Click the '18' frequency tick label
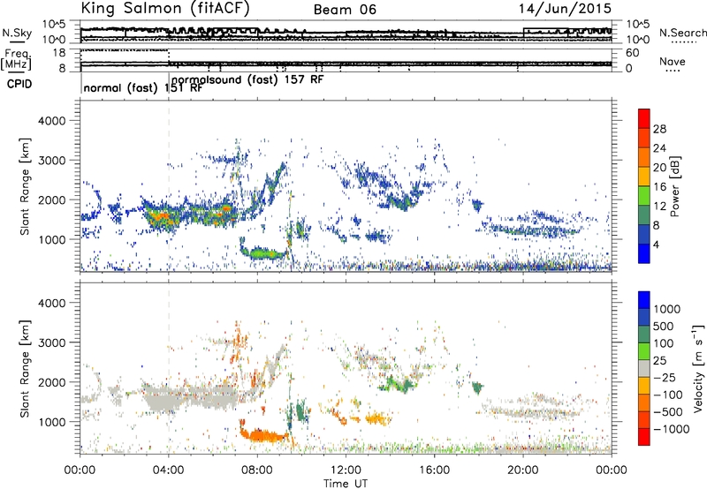This screenshot has width=707, height=489. (59, 53)
